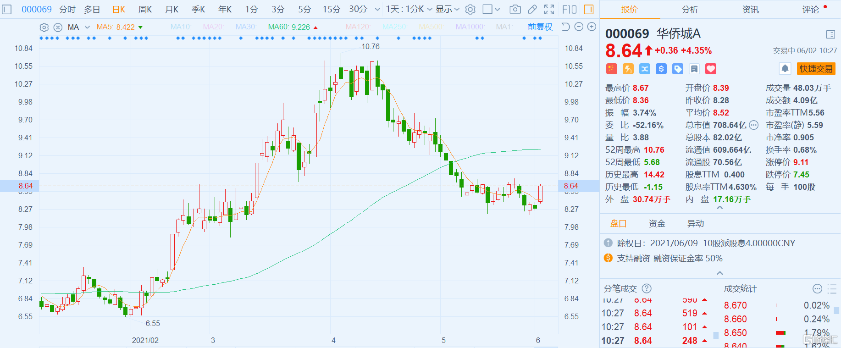Zoom in chart with plus icon
Viewport: 841px width, 348px height.
[x=592, y=27]
